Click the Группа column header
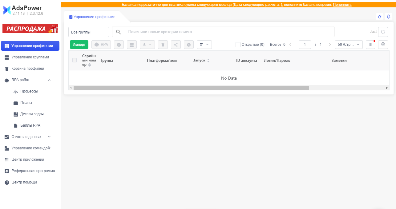Image resolution: width=396 pixels, height=209 pixels. tap(107, 61)
